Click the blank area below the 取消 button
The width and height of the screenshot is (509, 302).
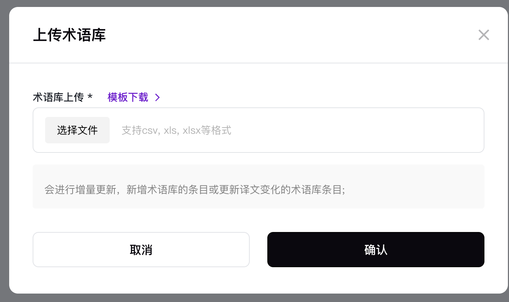coord(141,280)
